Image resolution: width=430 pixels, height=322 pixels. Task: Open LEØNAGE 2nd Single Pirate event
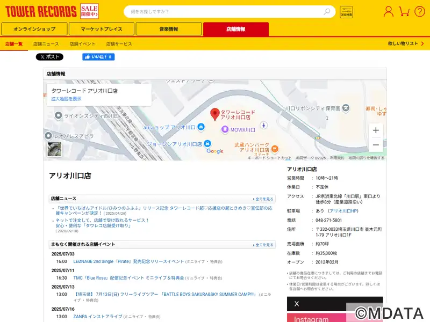(128, 261)
